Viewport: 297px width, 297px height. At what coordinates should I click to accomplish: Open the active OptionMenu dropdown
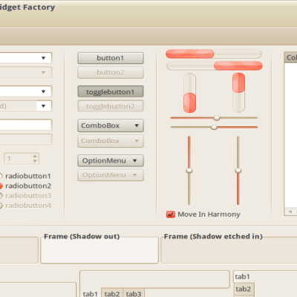[x=111, y=161]
